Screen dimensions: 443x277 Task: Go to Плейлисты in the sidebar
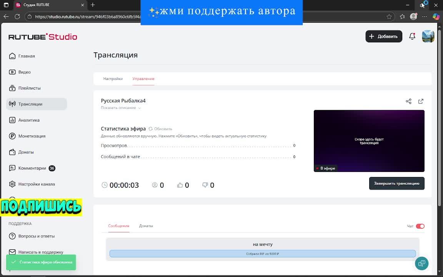[25, 88]
